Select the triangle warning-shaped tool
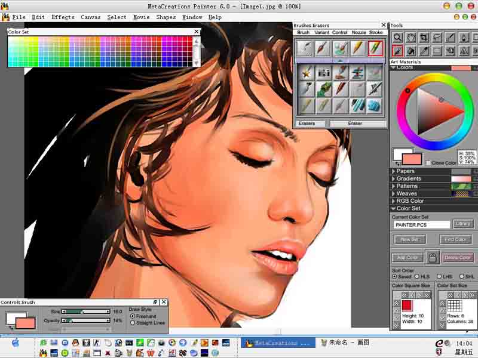The height and width of the screenshot is (358, 478). pos(464,51)
